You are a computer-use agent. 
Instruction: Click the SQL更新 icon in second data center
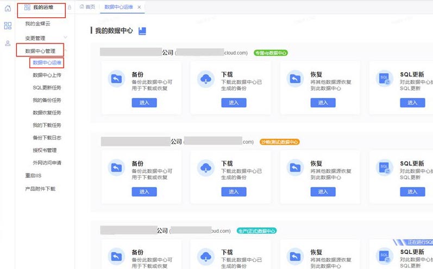pos(385,168)
